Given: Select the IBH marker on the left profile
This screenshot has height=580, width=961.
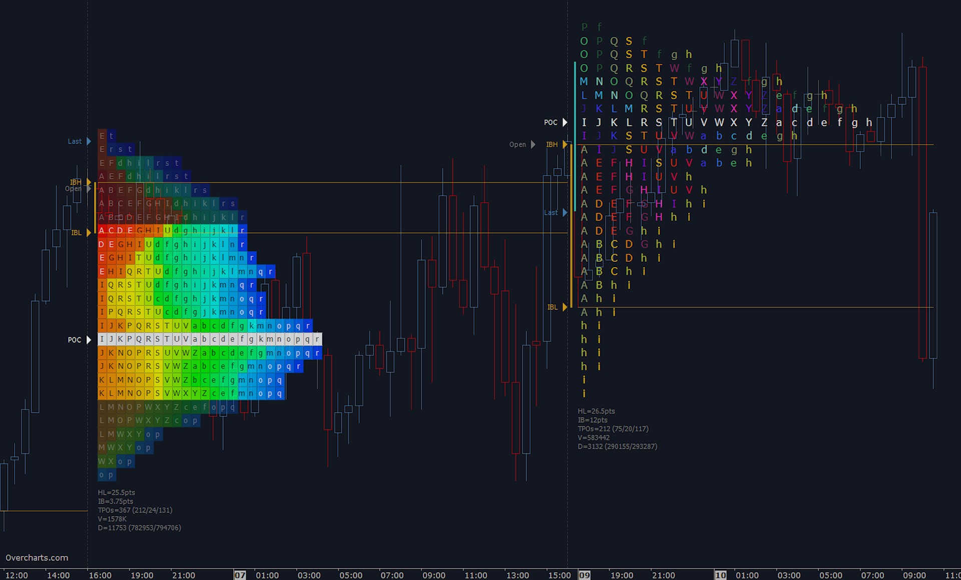Looking at the screenshot, I should pos(88,182).
